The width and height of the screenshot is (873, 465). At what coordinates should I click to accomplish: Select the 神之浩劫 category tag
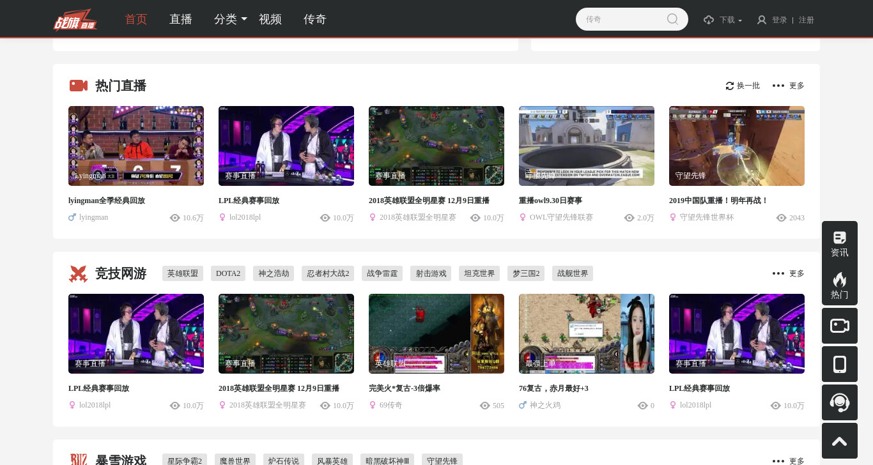pyautogui.click(x=274, y=273)
